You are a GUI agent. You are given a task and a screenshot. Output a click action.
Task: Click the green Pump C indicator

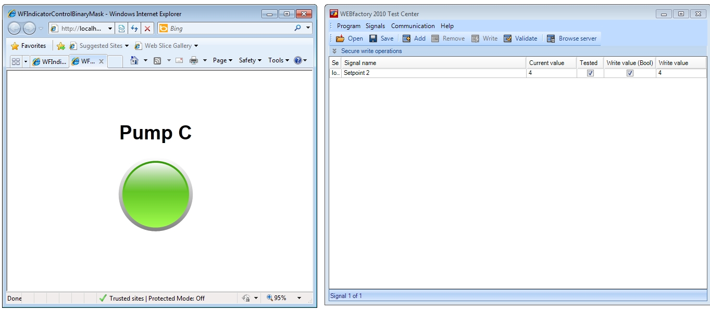pos(155,196)
